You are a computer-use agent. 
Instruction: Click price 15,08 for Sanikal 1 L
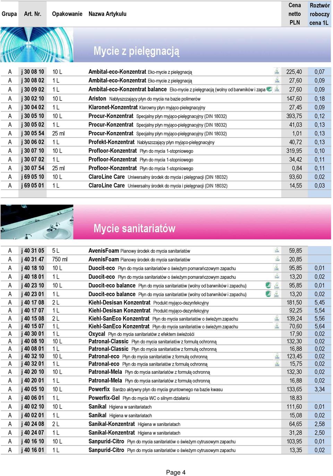click(296, 415)
